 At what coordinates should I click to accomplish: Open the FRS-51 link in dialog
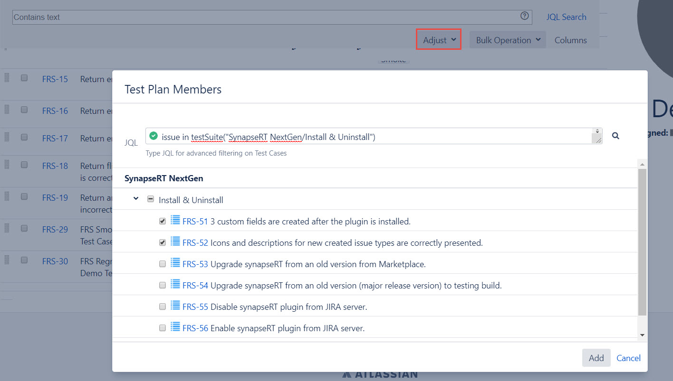[195, 221]
